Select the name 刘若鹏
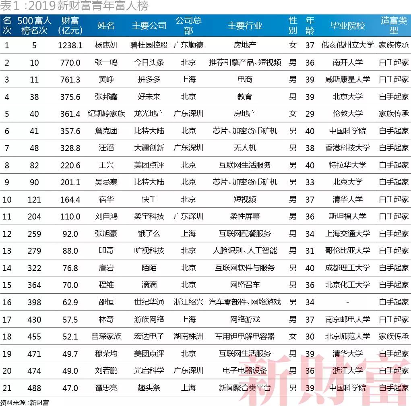Screen dimensions: 411x406 click(x=106, y=370)
